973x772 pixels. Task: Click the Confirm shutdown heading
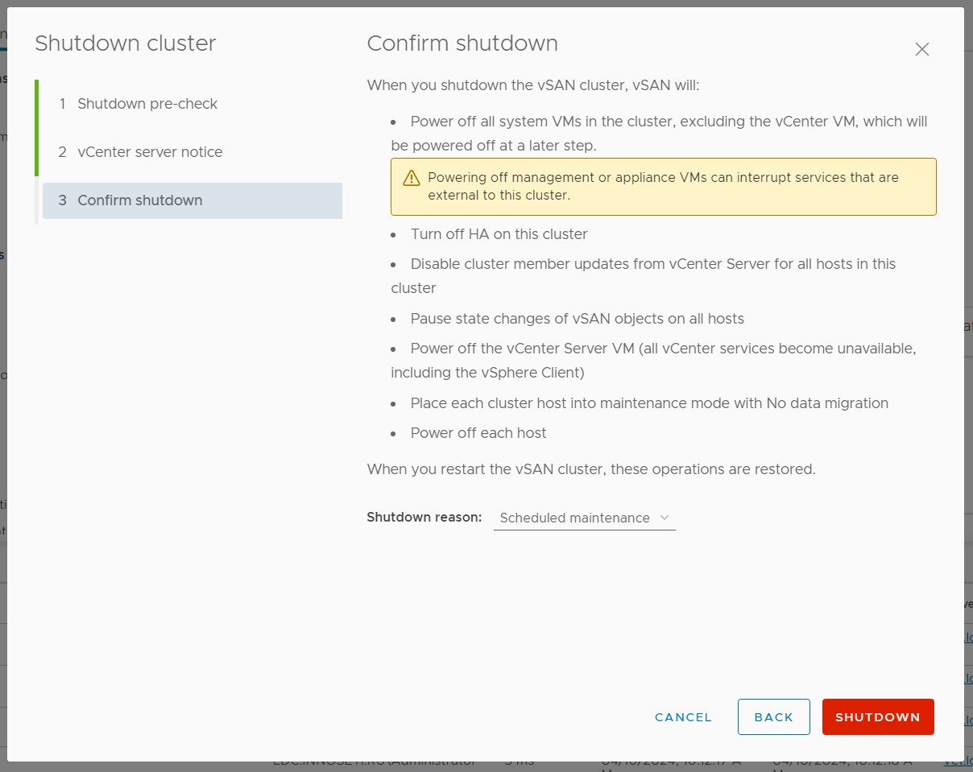tap(462, 43)
